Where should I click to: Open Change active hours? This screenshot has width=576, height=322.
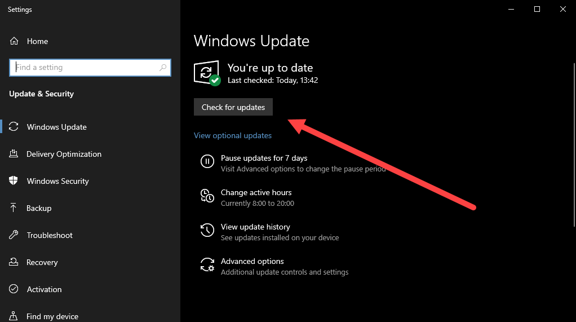[x=256, y=192]
